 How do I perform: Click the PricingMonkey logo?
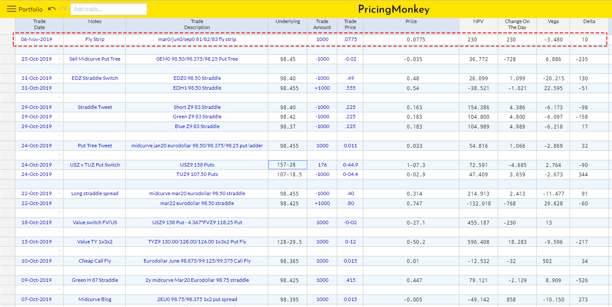394,9
